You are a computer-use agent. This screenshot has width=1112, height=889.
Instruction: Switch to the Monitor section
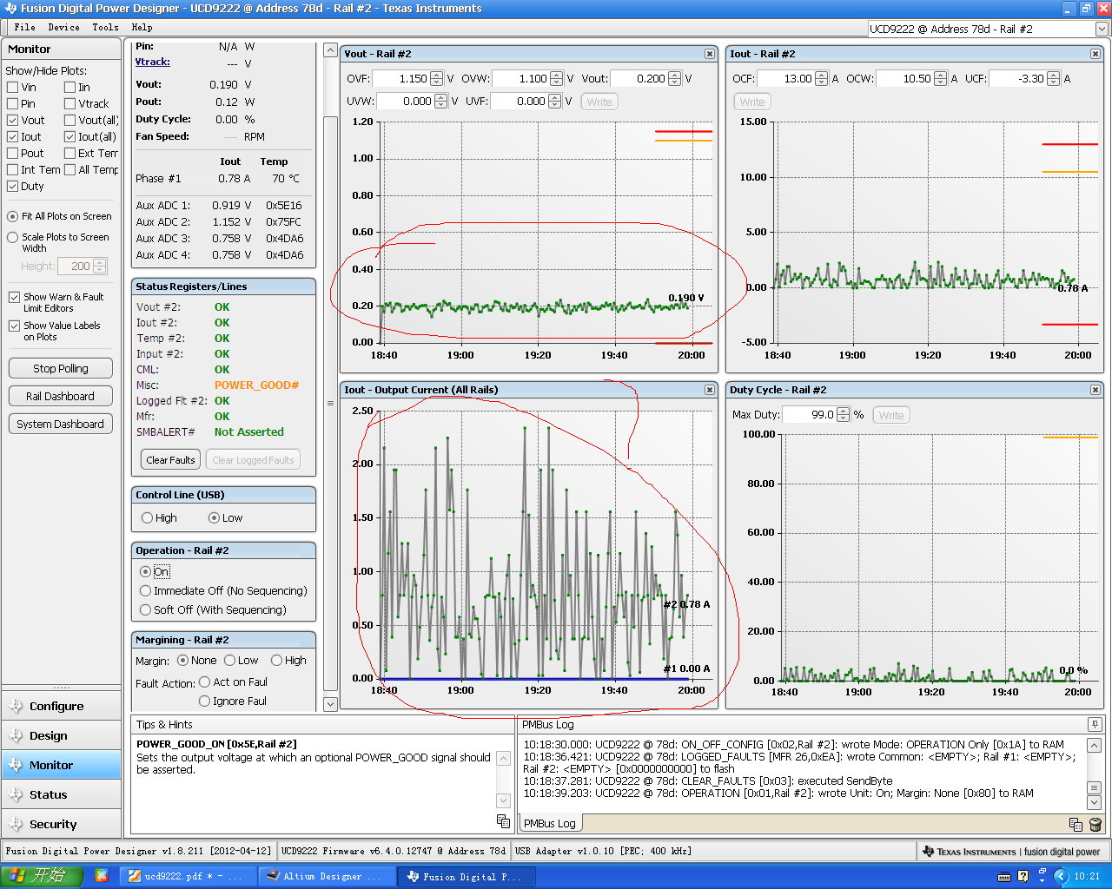pyautogui.click(x=61, y=765)
